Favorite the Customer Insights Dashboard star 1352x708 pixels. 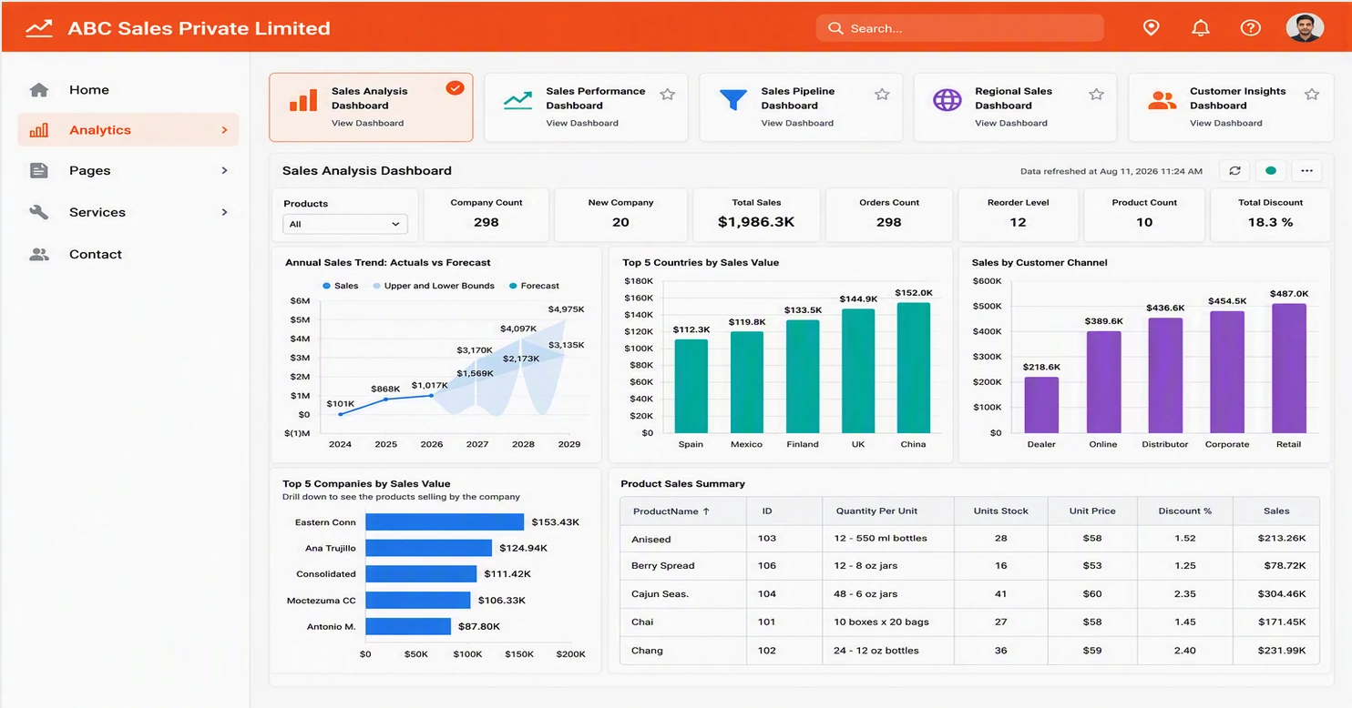pos(1312,95)
